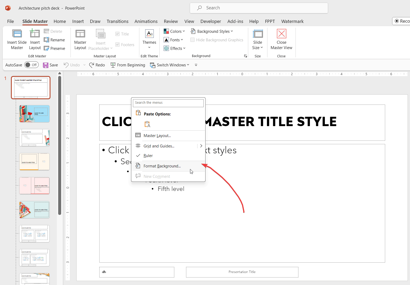Switch to the Animations ribbon tab
The image size is (410, 285).
coord(146,21)
